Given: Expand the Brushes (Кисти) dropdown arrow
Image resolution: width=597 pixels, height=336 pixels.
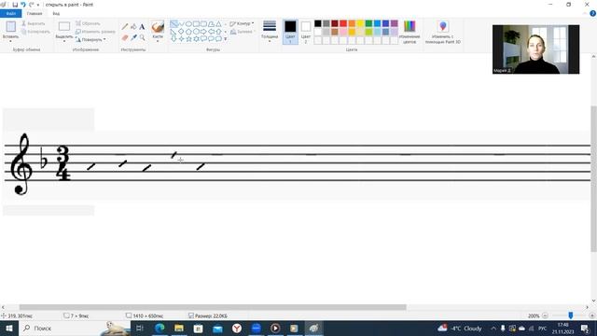Looking at the screenshot, I should coord(158,41).
